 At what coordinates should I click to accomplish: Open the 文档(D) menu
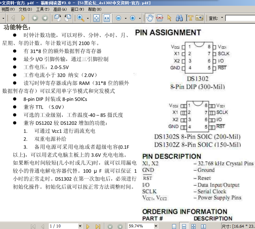click(25, 9)
